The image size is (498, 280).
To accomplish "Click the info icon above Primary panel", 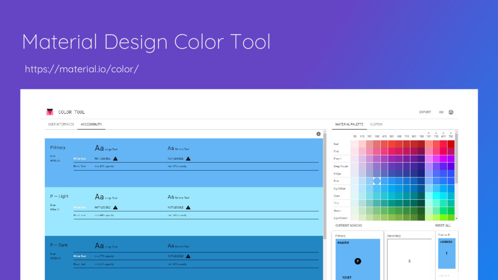I will point(318,134).
